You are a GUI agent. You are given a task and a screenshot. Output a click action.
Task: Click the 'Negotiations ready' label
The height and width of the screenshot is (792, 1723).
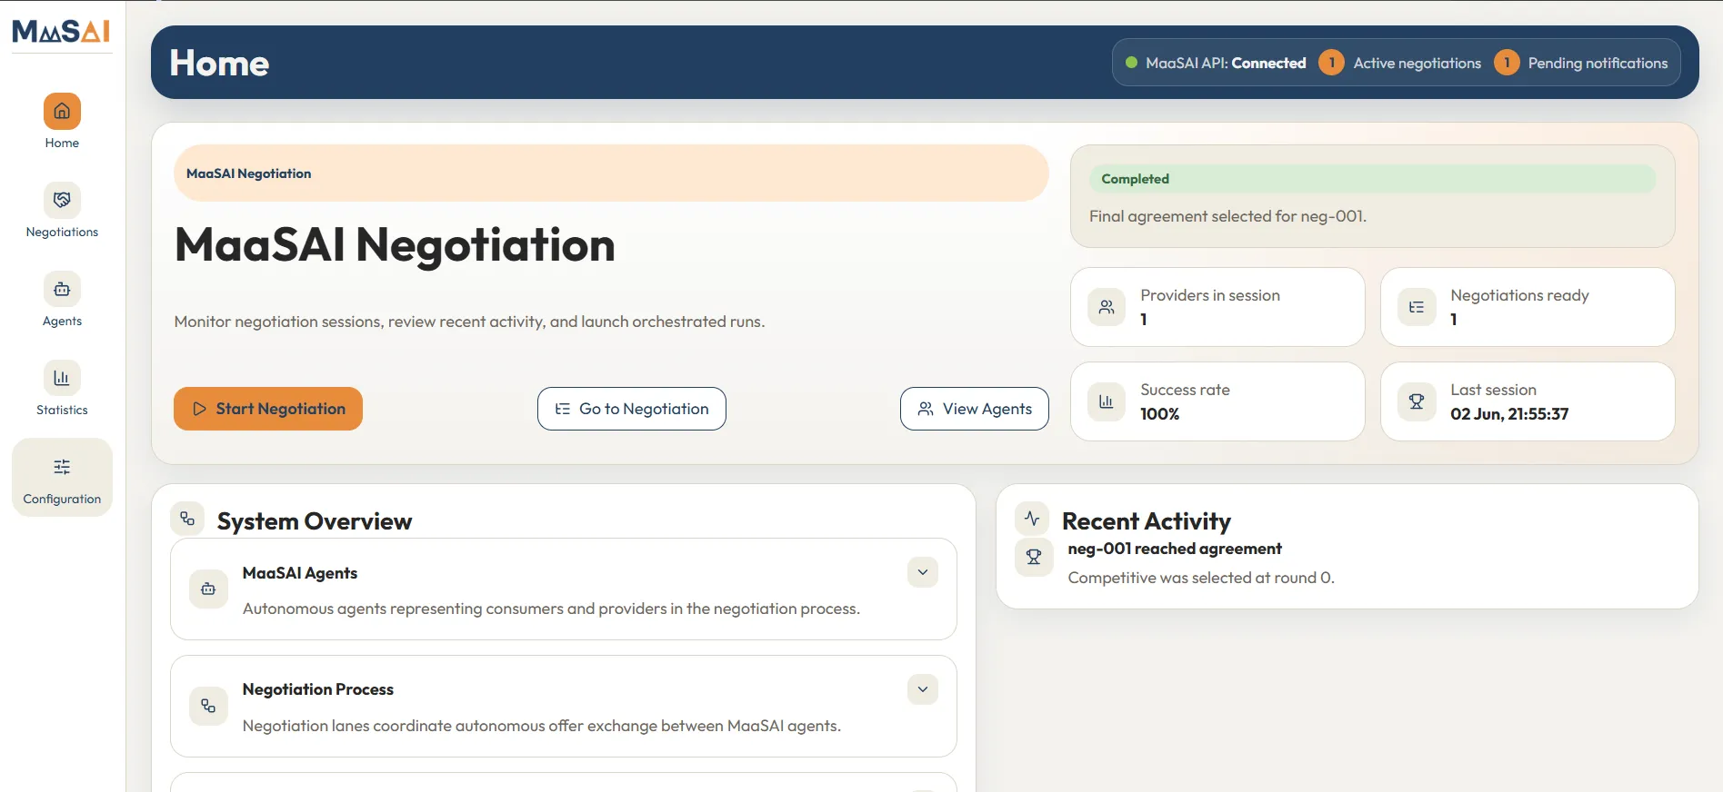(x=1519, y=295)
